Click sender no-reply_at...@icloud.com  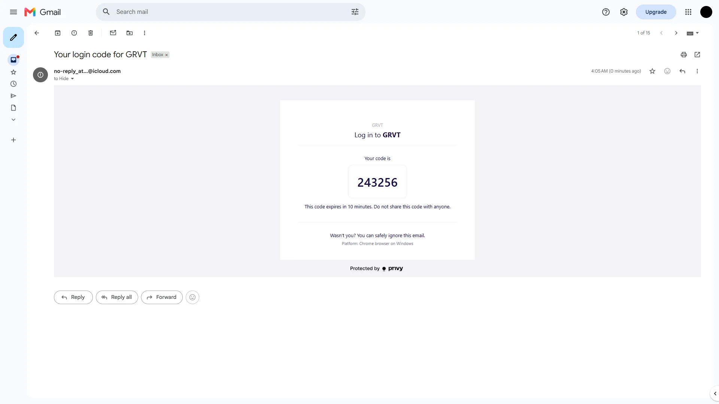tap(87, 71)
